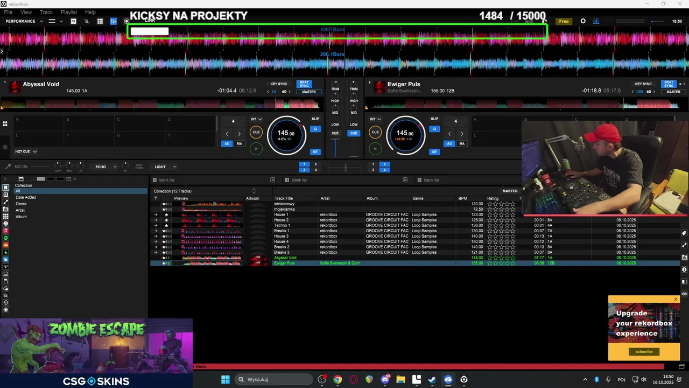This screenshot has width=689, height=388.
Task: Open the File menu
Action: [x=9, y=12]
